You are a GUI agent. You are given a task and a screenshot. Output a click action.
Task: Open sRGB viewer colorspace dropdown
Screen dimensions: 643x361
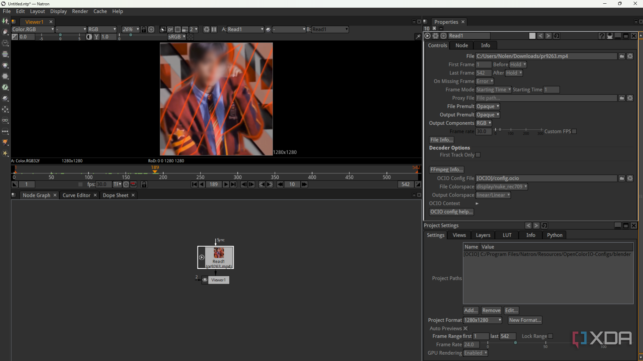tap(176, 37)
